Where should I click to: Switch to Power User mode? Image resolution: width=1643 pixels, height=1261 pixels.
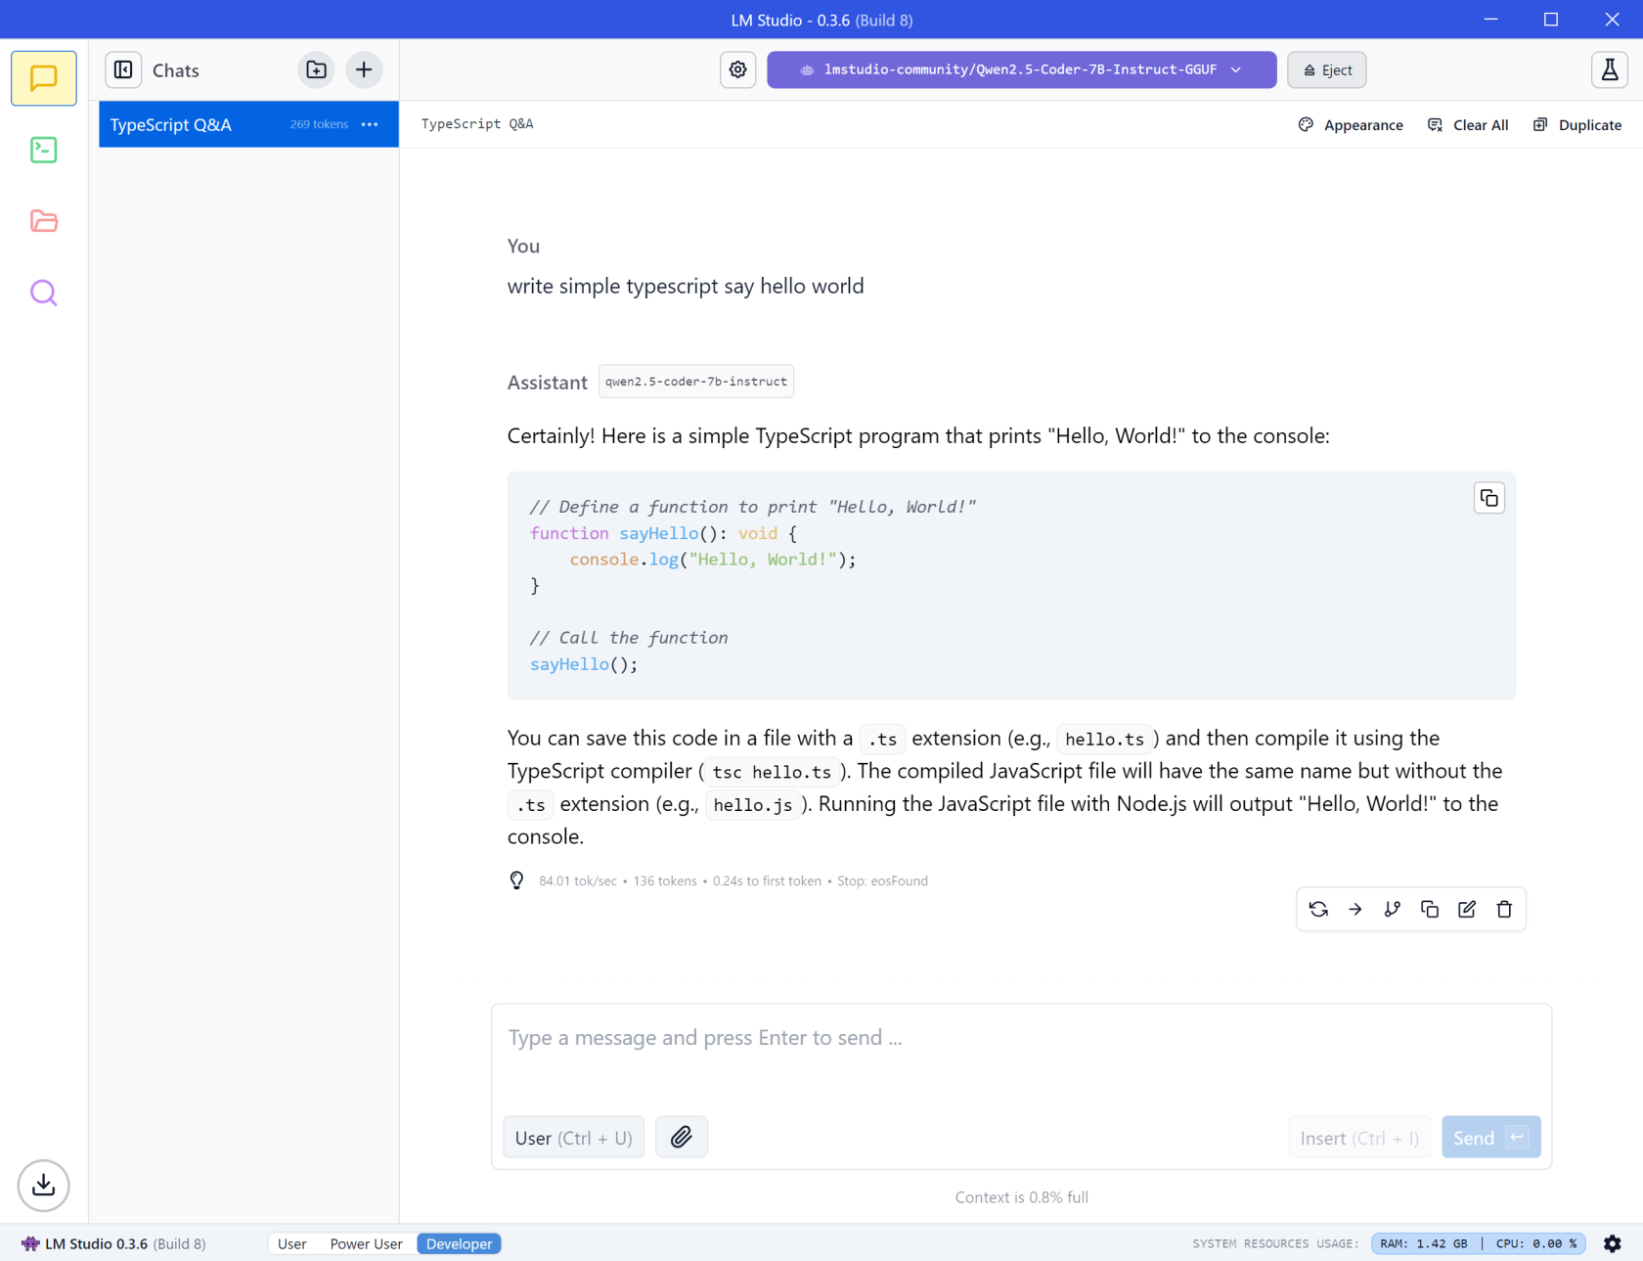367,1243
